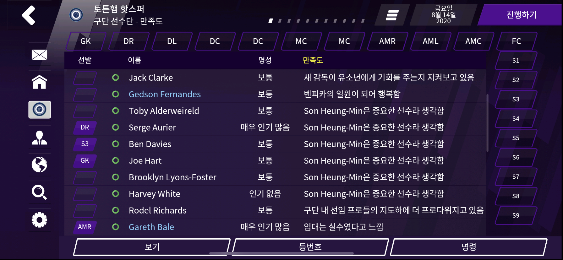Jump to the last page indicator dot
Image resolution: width=563 pixels, height=260 pixels.
tap(363, 21)
